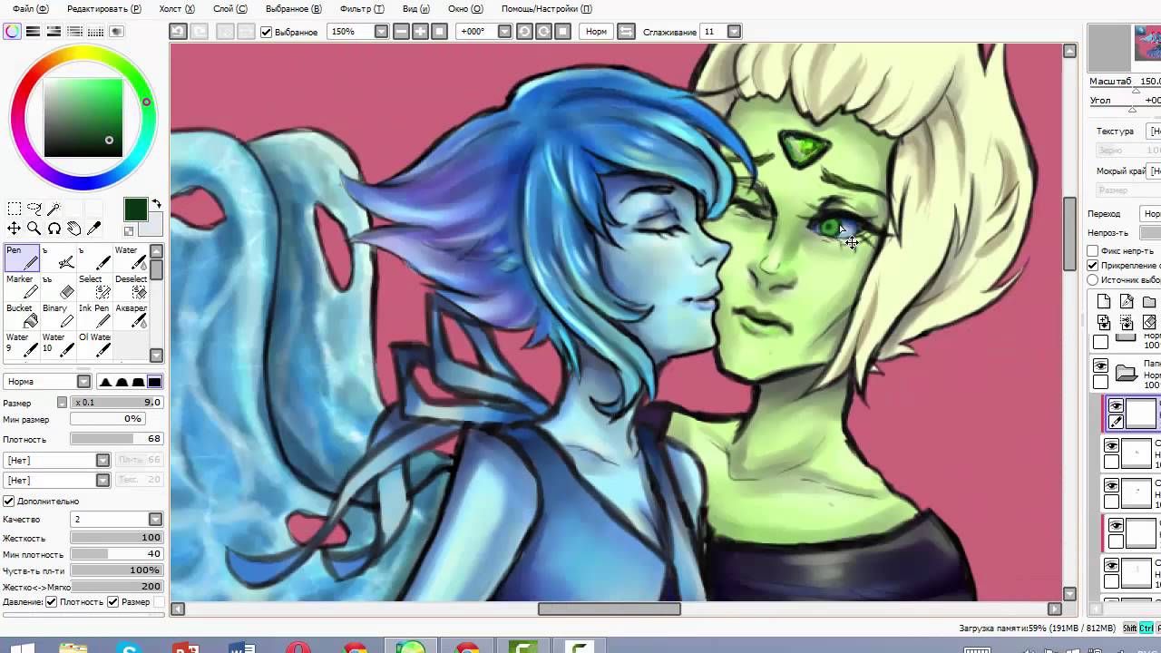Toggle pressure Размер checkbox
The width and height of the screenshot is (1161, 653).
pos(112,601)
